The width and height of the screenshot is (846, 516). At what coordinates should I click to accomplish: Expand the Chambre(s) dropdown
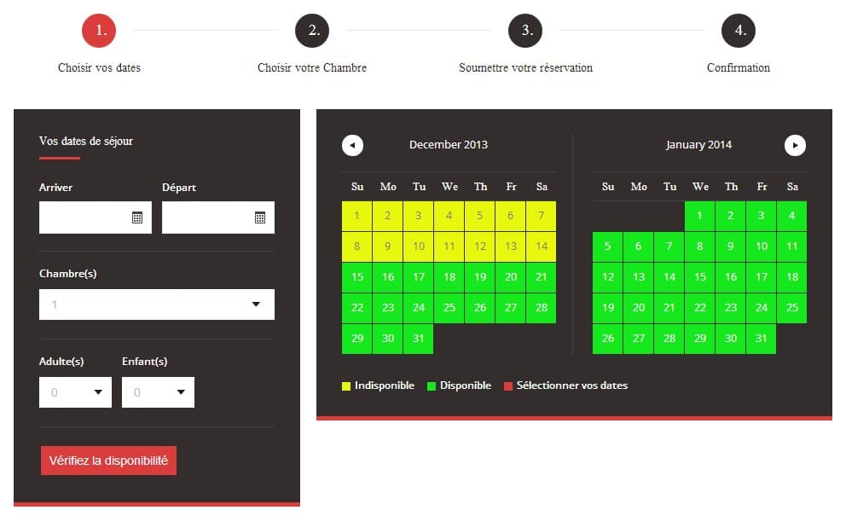[157, 304]
